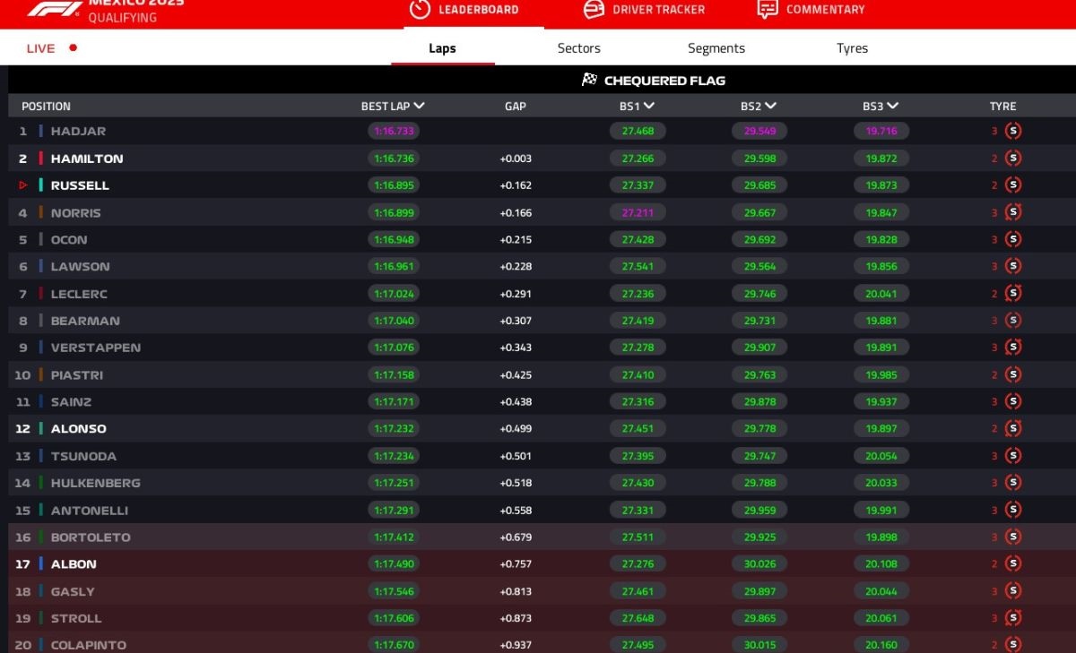Click the F1 logo in the header

click(x=54, y=9)
